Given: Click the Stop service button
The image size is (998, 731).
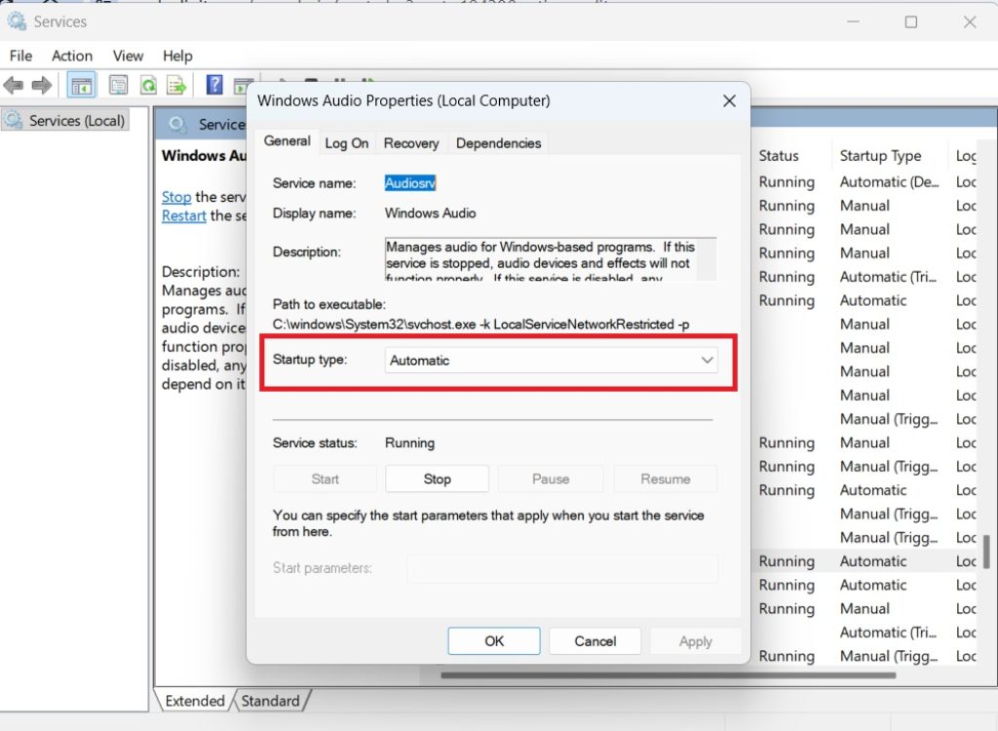Looking at the screenshot, I should [438, 479].
